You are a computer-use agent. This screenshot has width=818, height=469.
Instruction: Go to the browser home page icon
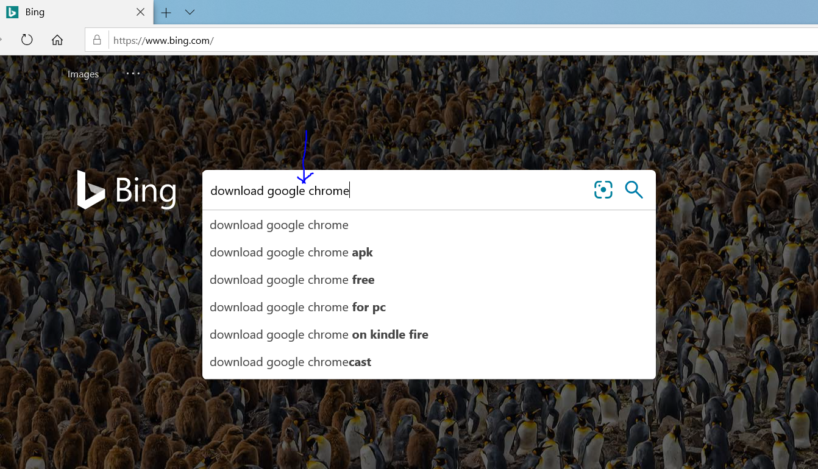coord(57,40)
